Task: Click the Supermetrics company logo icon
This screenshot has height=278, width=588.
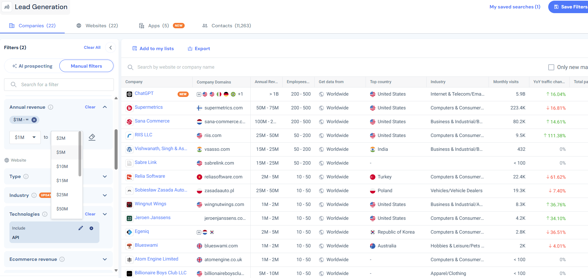Action: [129, 108]
